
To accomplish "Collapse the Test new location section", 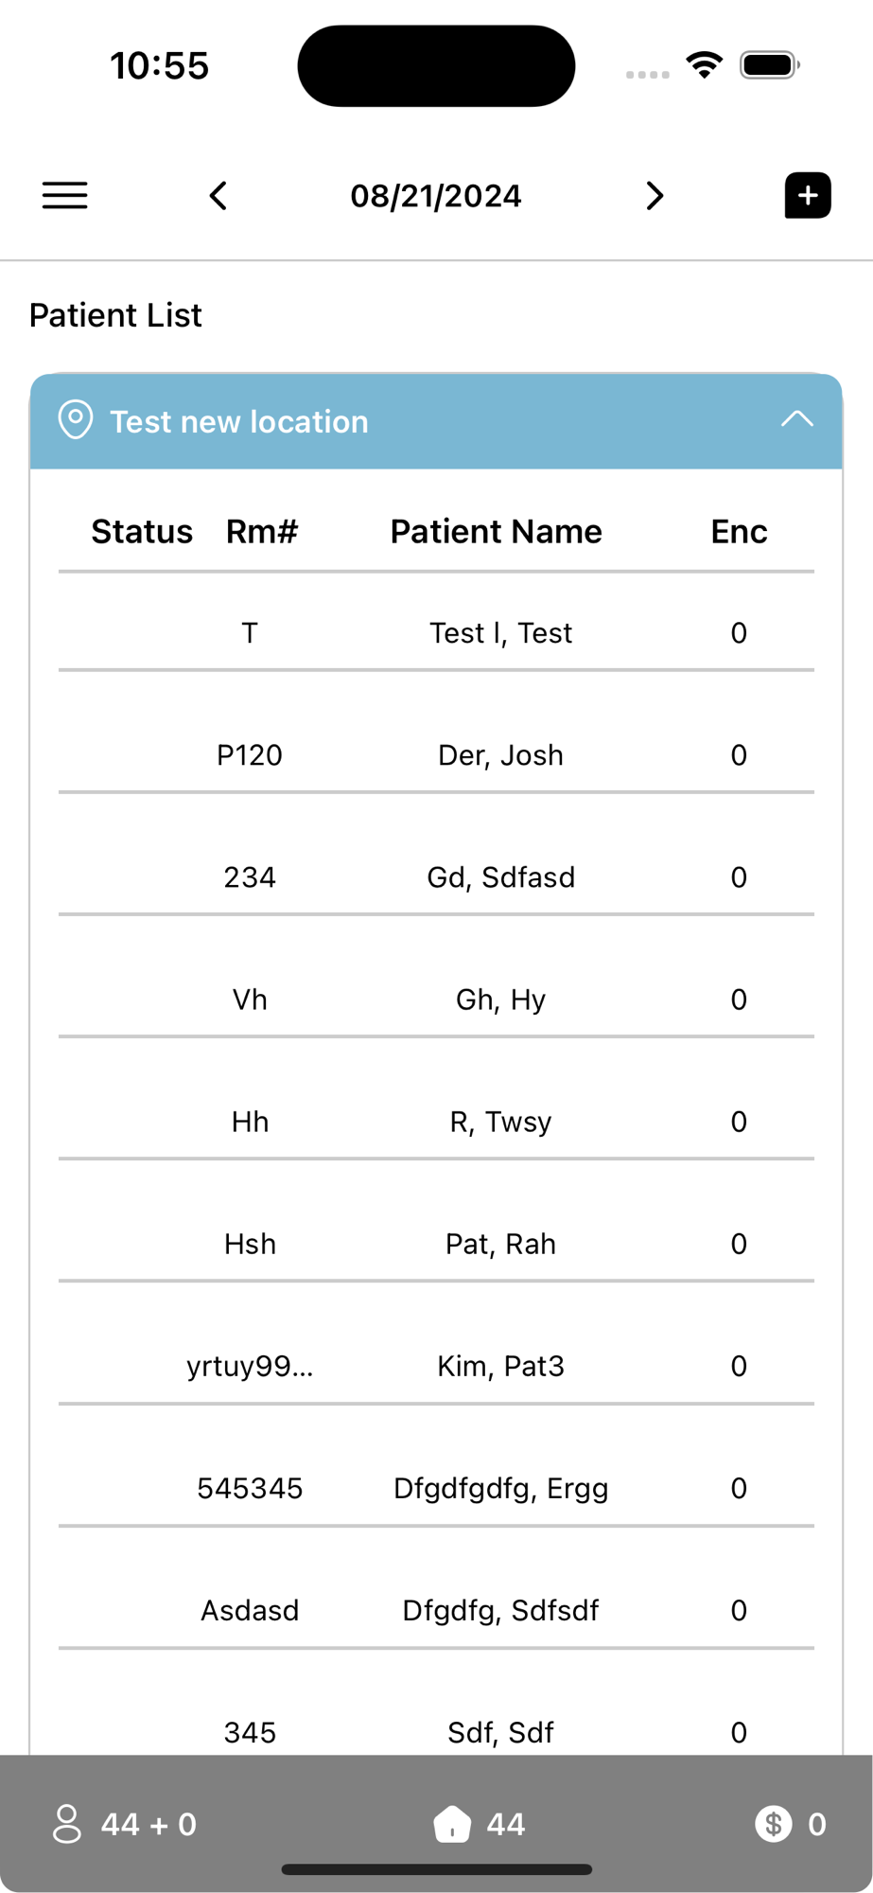I will point(796,419).
